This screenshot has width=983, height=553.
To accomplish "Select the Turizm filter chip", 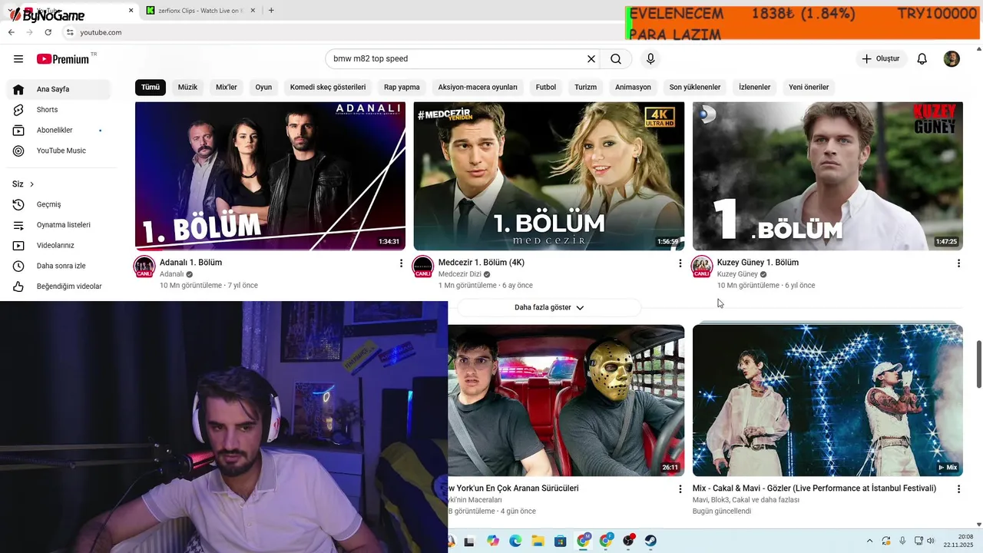I will (x=585, y=88).
